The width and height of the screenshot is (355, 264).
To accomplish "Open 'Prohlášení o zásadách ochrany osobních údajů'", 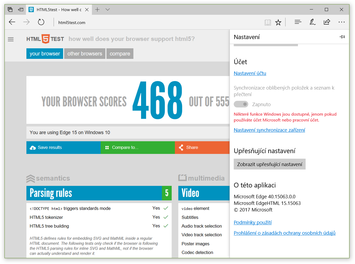I will point(285,233).
